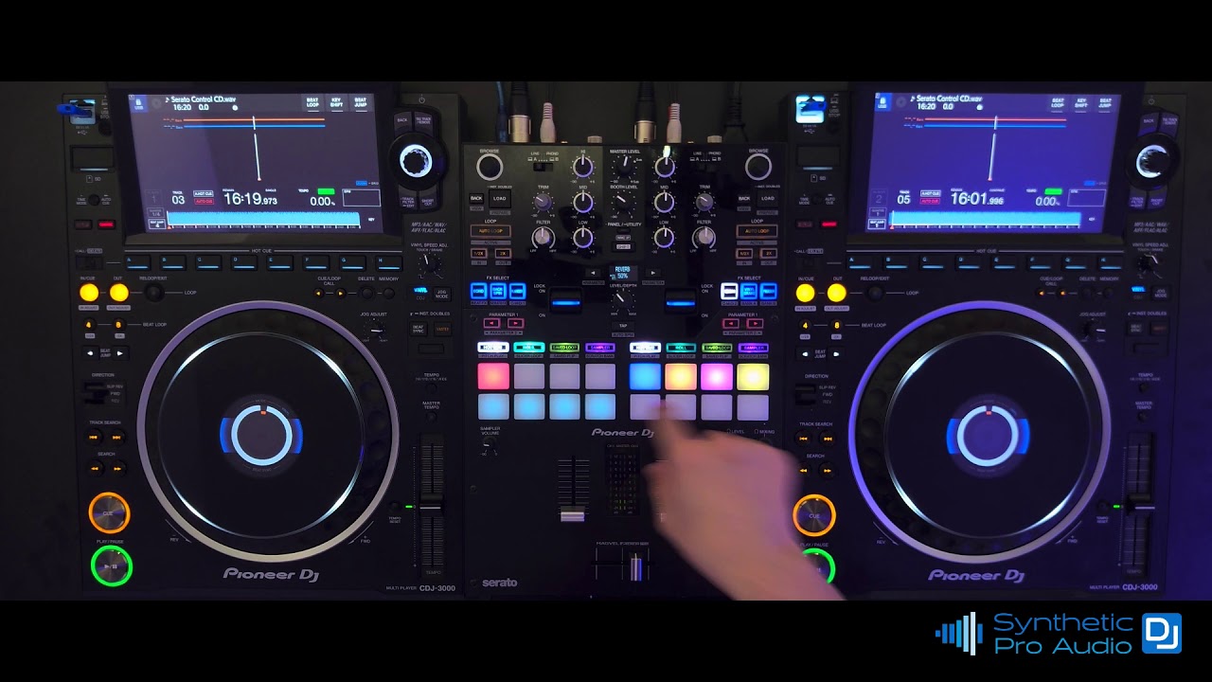Screen dimensions: 1212x682
Task: Tap USB source icon on left CDJ screen
Action: (x=137, y=103)
